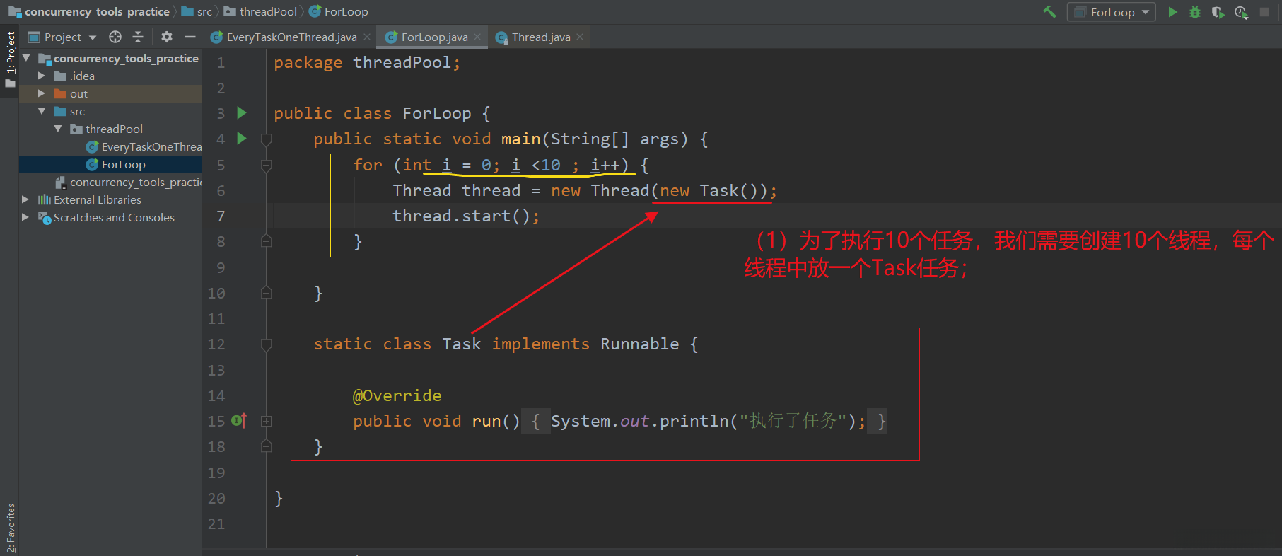The height and width of the screenshot is (556, 1282).
Task: Close the EveryTaskOneThread.java tab
Action: pos(367,37)
